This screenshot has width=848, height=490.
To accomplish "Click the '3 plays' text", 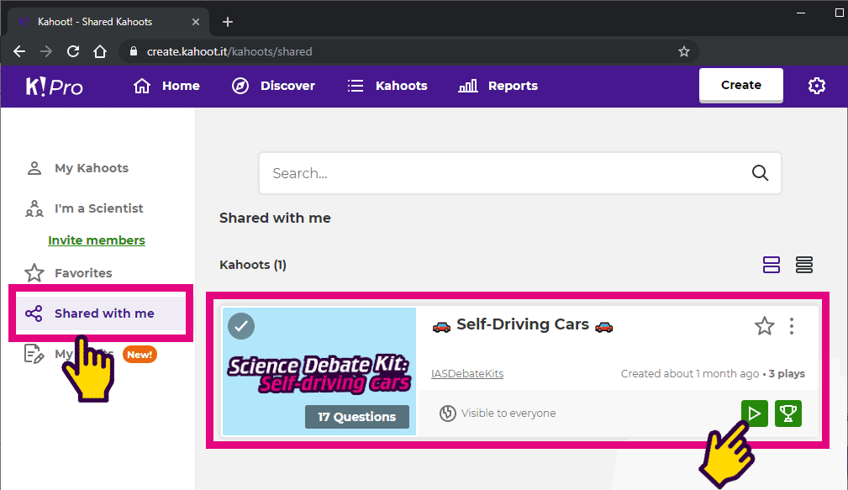I will (x=787, y=374).
